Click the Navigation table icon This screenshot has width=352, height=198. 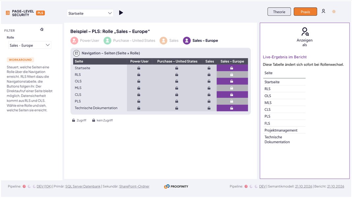click(76, 53)
